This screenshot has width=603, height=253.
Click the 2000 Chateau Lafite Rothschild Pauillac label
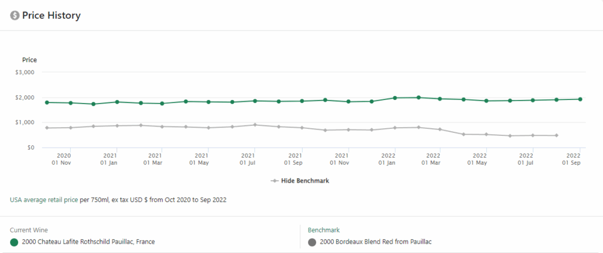click(x=88, y=242)
